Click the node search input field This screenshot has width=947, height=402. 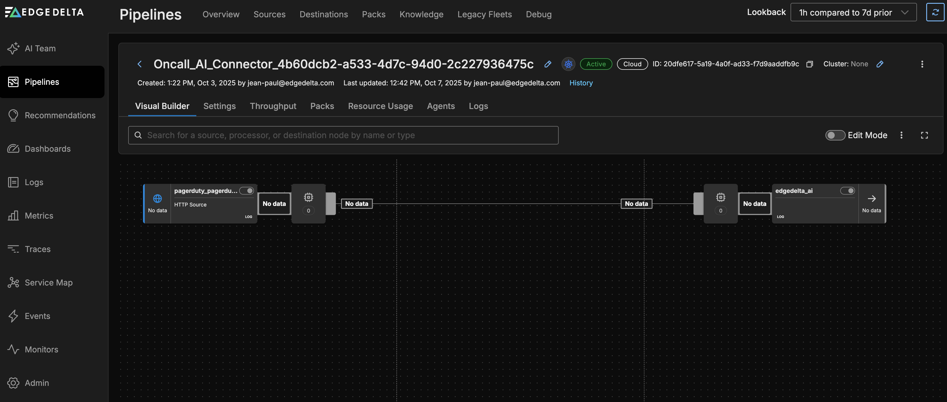coord(343,135)
